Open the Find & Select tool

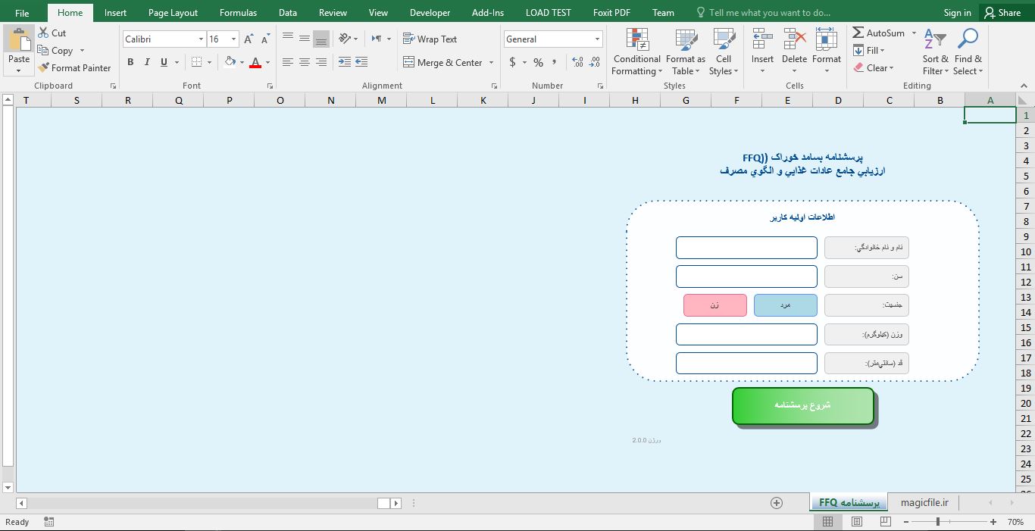pos(968,52)
